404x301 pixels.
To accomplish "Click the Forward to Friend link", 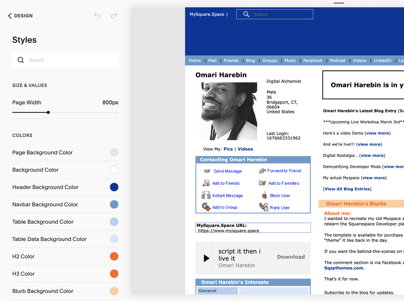I will tap(284, 171).
